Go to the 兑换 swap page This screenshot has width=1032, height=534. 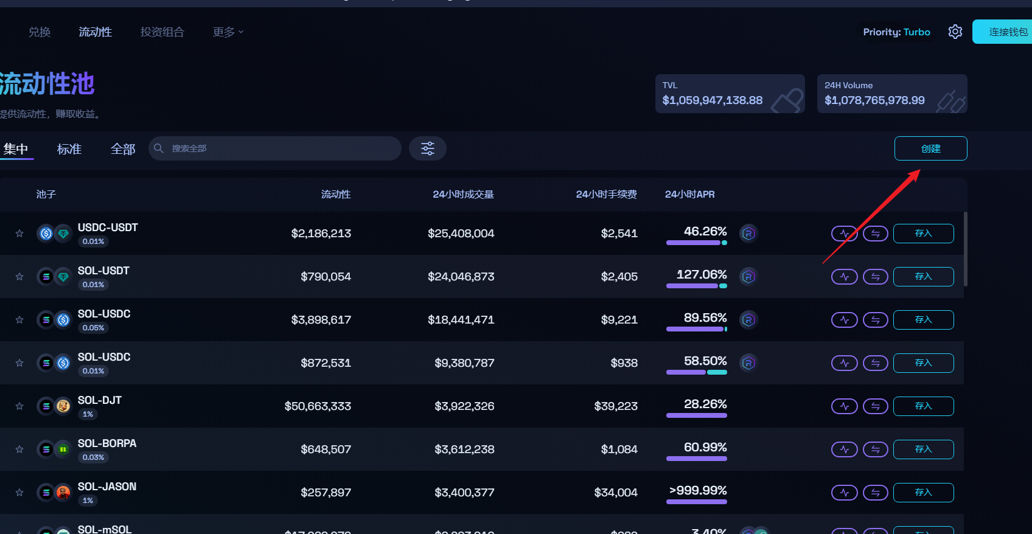coord(40,32)
